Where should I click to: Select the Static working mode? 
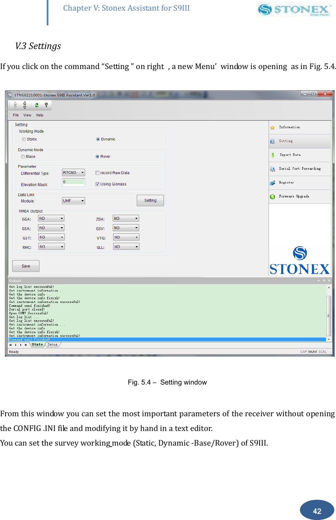click(x=24, y=139)
